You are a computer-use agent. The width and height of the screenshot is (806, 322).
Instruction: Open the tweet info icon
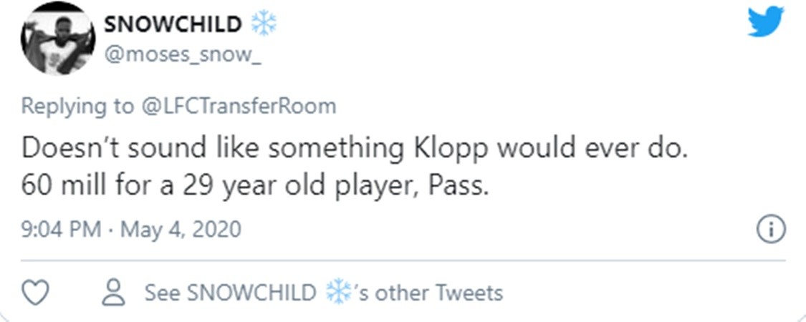coord(771,230)
